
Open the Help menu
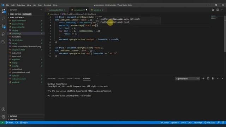(x=55, y=5)
